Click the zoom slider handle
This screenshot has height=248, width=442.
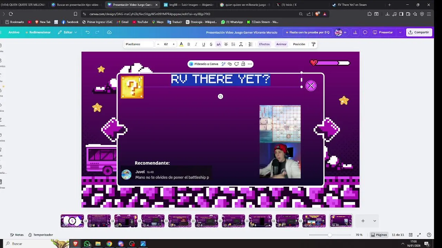(330, 235)
